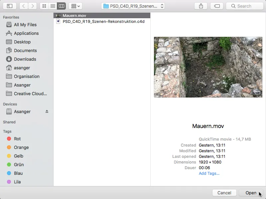266x199 pixels.
Task: Open asanger home folder
Action: pos(22,68)
